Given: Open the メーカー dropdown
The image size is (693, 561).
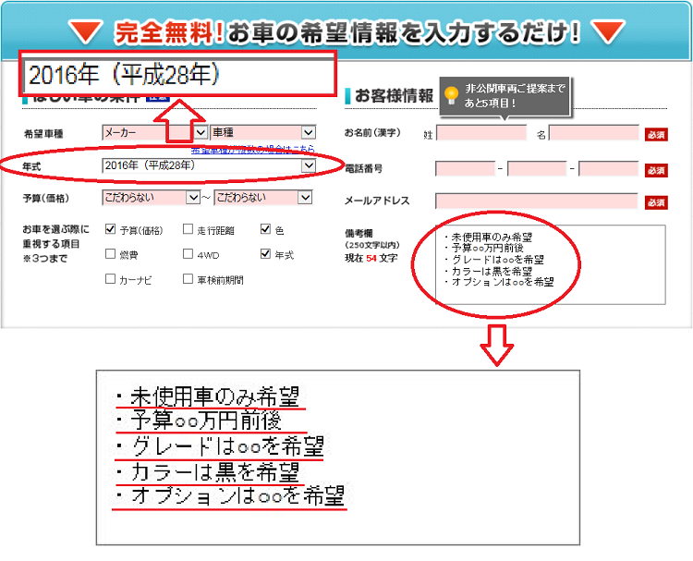Looking at the screenshot, I should (x=153, y=133).
